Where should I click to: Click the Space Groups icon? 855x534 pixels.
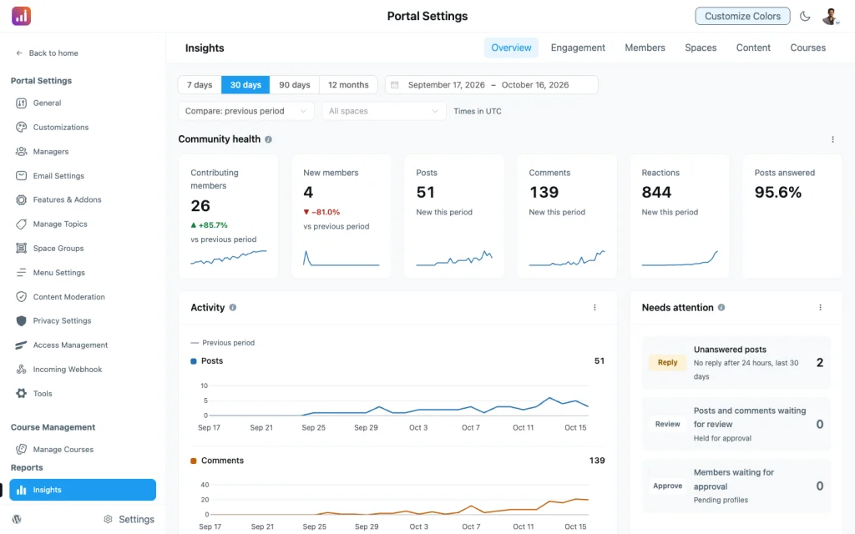pyautogui.click(x=21, y=249)
